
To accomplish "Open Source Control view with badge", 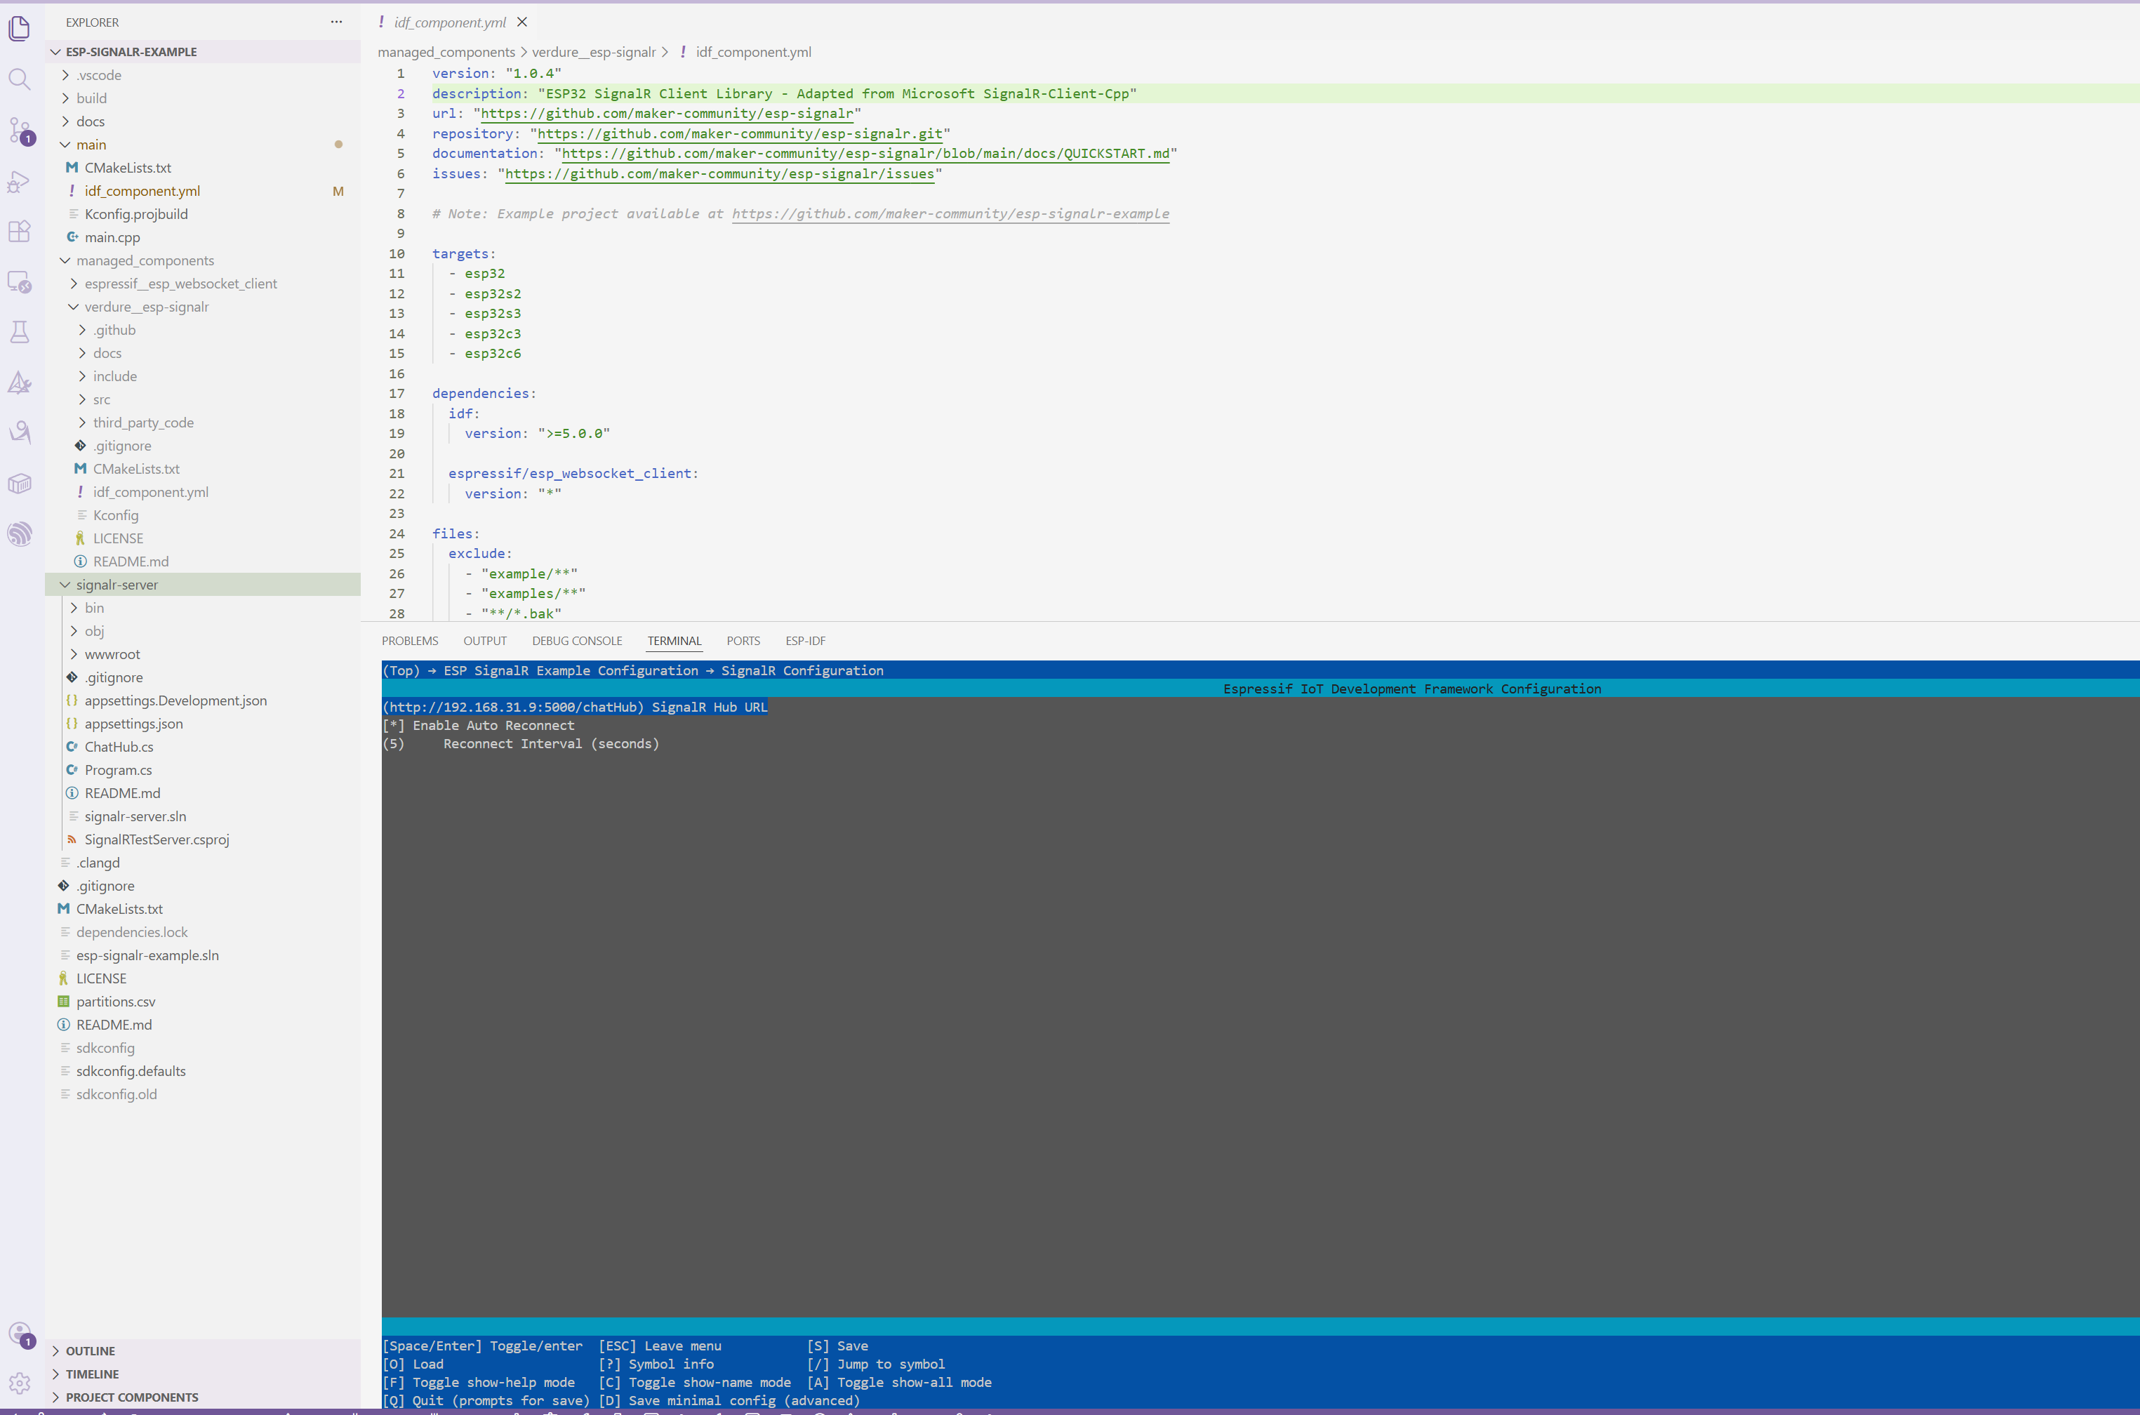I will point(20,130).
